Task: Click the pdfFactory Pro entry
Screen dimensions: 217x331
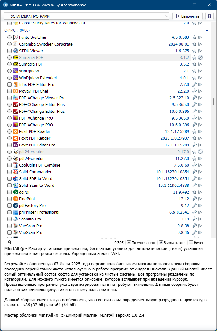Action: (32, 206)
